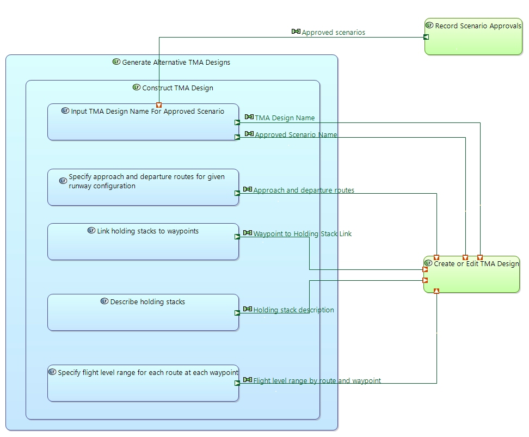The image size is (529, 437).
Task: Select orange input port atop Input TMA Design Name
Action: 159,105
